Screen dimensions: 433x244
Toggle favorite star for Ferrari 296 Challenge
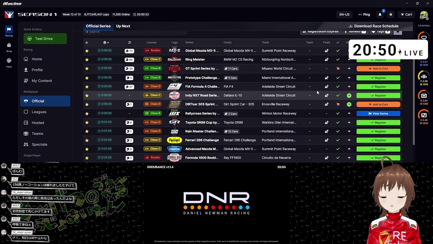[x=87, y=140]
